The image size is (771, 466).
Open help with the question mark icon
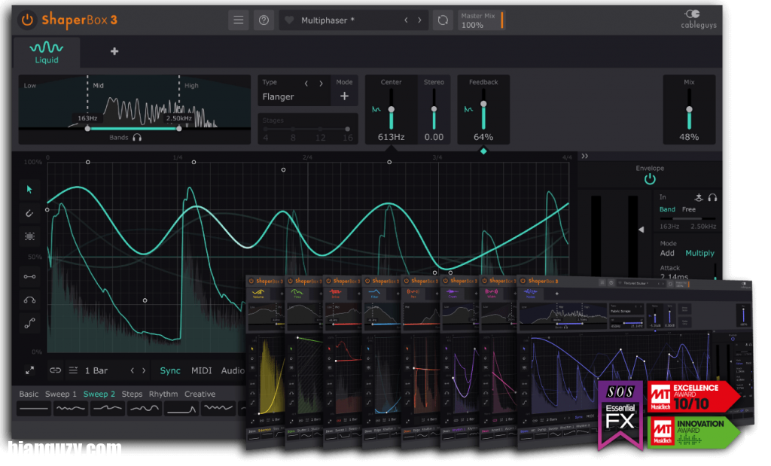[x=264, y=20]
